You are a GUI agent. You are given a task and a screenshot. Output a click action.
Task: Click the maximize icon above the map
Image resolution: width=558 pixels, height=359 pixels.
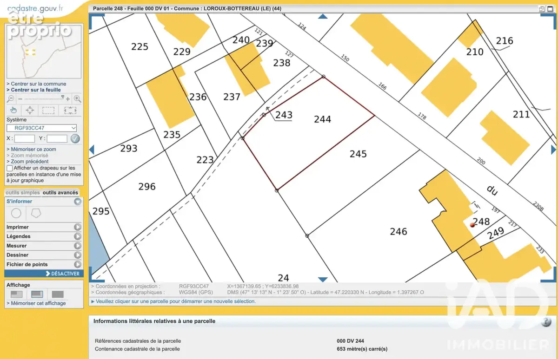[550, 8]
